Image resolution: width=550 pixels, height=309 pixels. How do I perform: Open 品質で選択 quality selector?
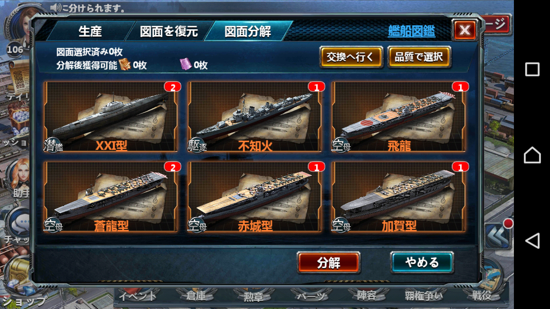[x=419, y=57]
